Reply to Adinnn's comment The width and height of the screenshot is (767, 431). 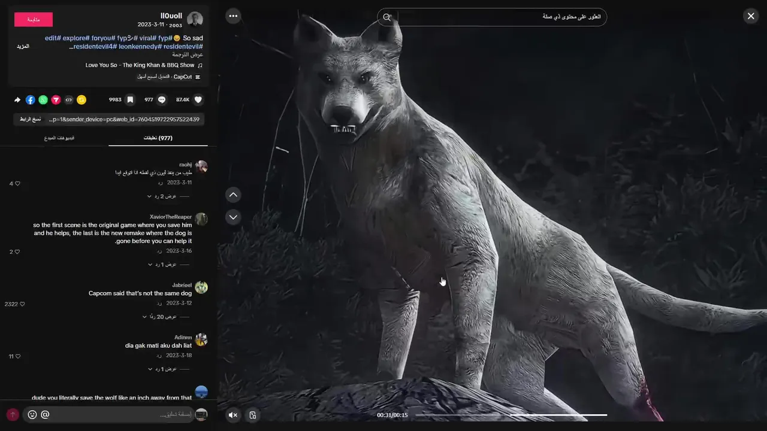pos(160,356)
